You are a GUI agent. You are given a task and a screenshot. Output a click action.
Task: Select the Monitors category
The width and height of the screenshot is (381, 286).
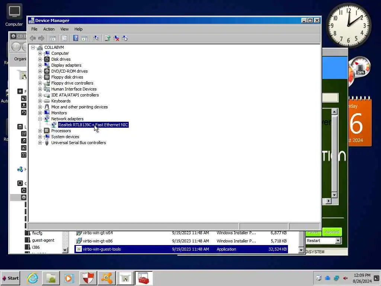pos(59,113)
